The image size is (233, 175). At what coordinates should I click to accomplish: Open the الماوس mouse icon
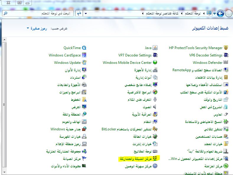(226, 114)
